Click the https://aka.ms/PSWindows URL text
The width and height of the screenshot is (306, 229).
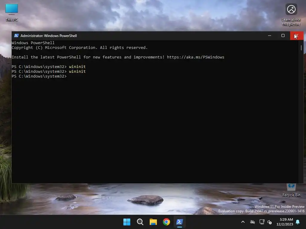(x=195, y=57)
